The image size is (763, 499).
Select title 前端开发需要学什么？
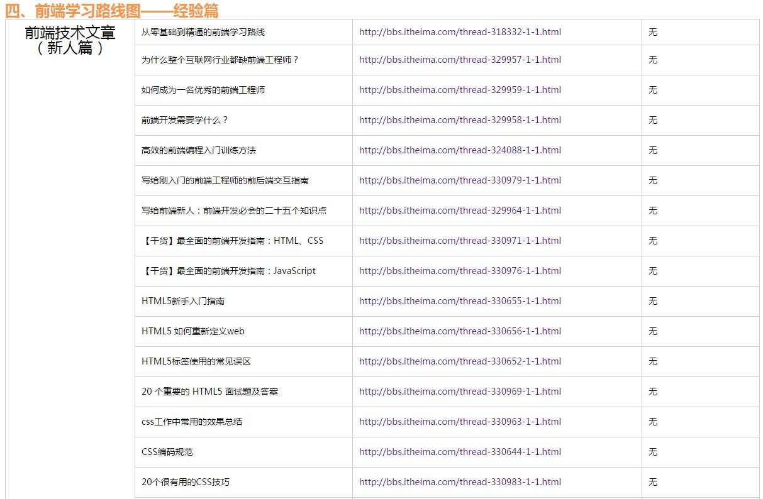185,120
